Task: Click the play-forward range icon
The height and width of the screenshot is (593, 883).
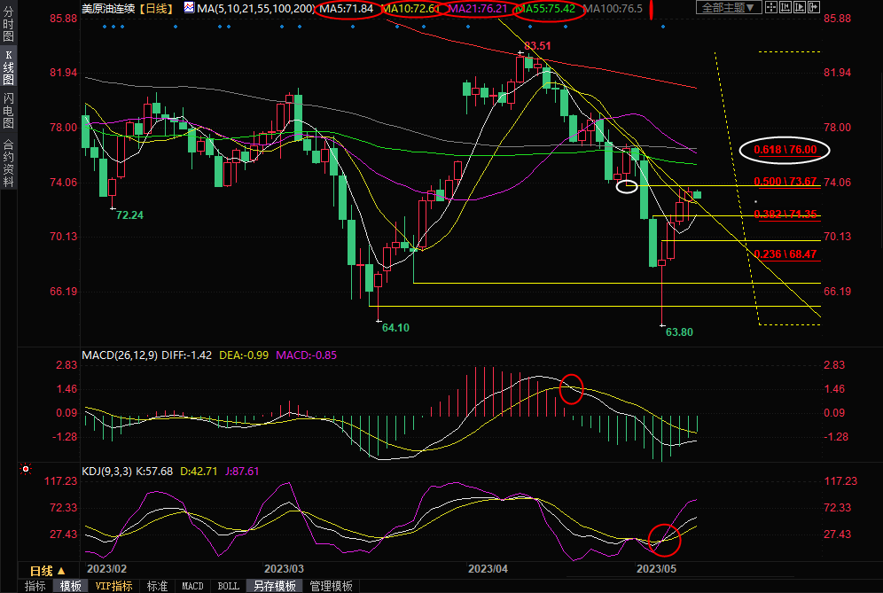Action: pos(799,7)
